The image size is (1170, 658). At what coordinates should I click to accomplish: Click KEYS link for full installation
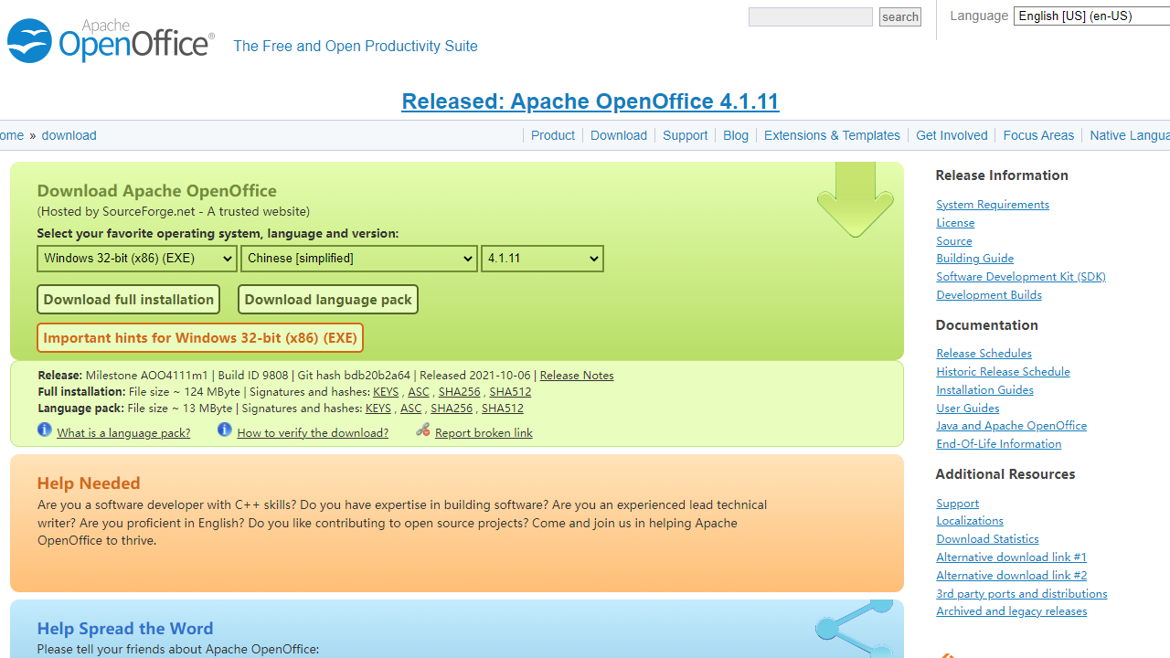(386, 392)
